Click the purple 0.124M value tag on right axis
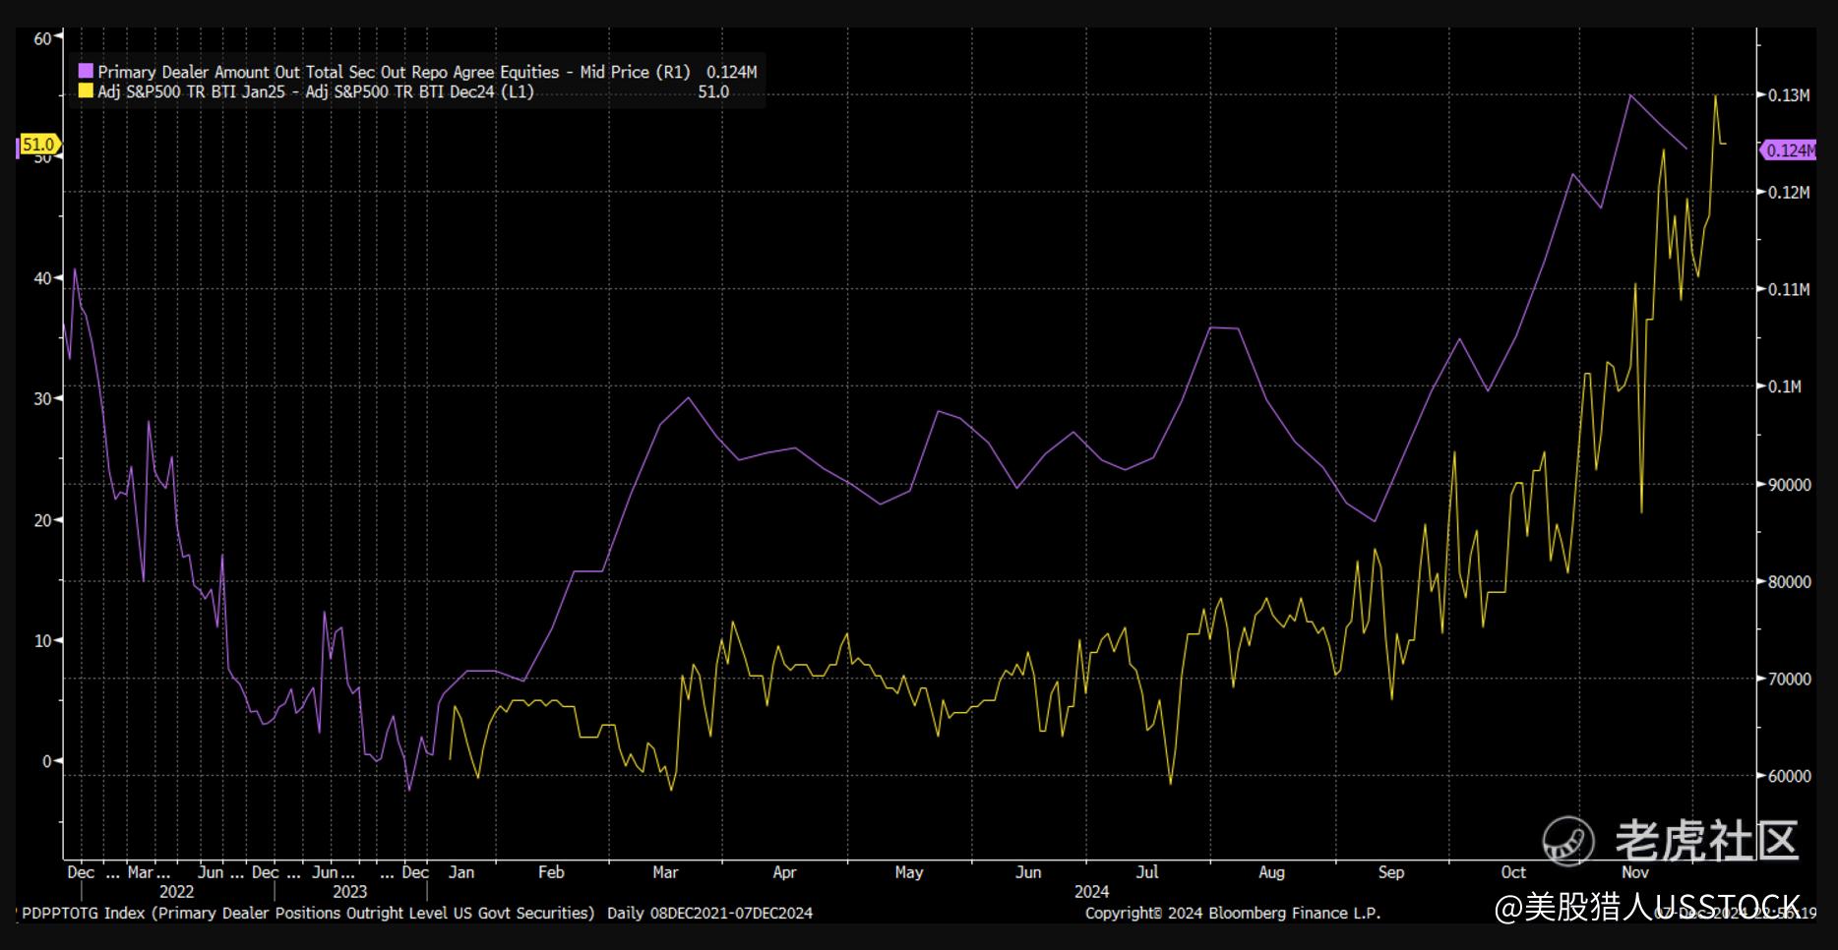1838x950 pixels. 1788,150
